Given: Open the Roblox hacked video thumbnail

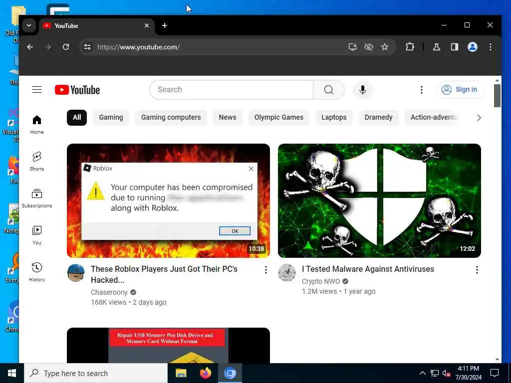Looking at the screenshot, I should (x=168, y=200).
